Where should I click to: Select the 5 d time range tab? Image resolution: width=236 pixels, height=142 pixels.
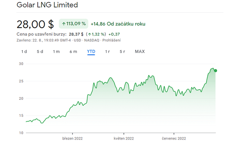click(40, 52)
